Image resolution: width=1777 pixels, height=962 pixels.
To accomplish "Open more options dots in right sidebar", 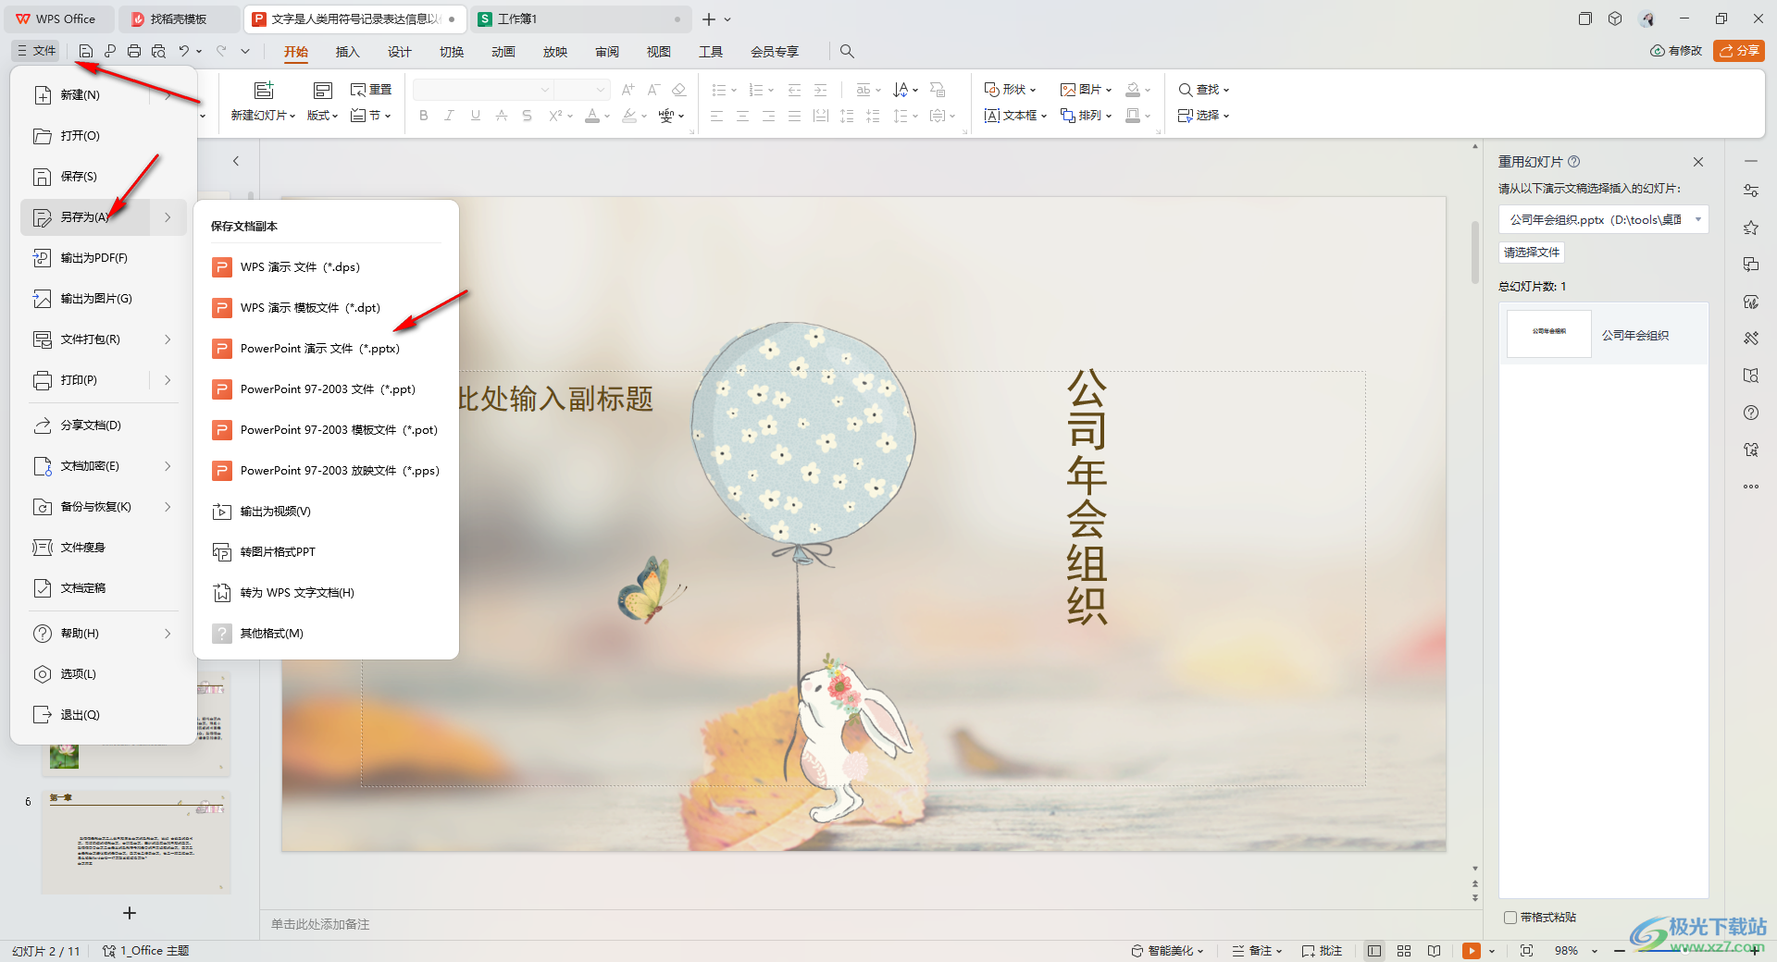I will coord(1751,487).
